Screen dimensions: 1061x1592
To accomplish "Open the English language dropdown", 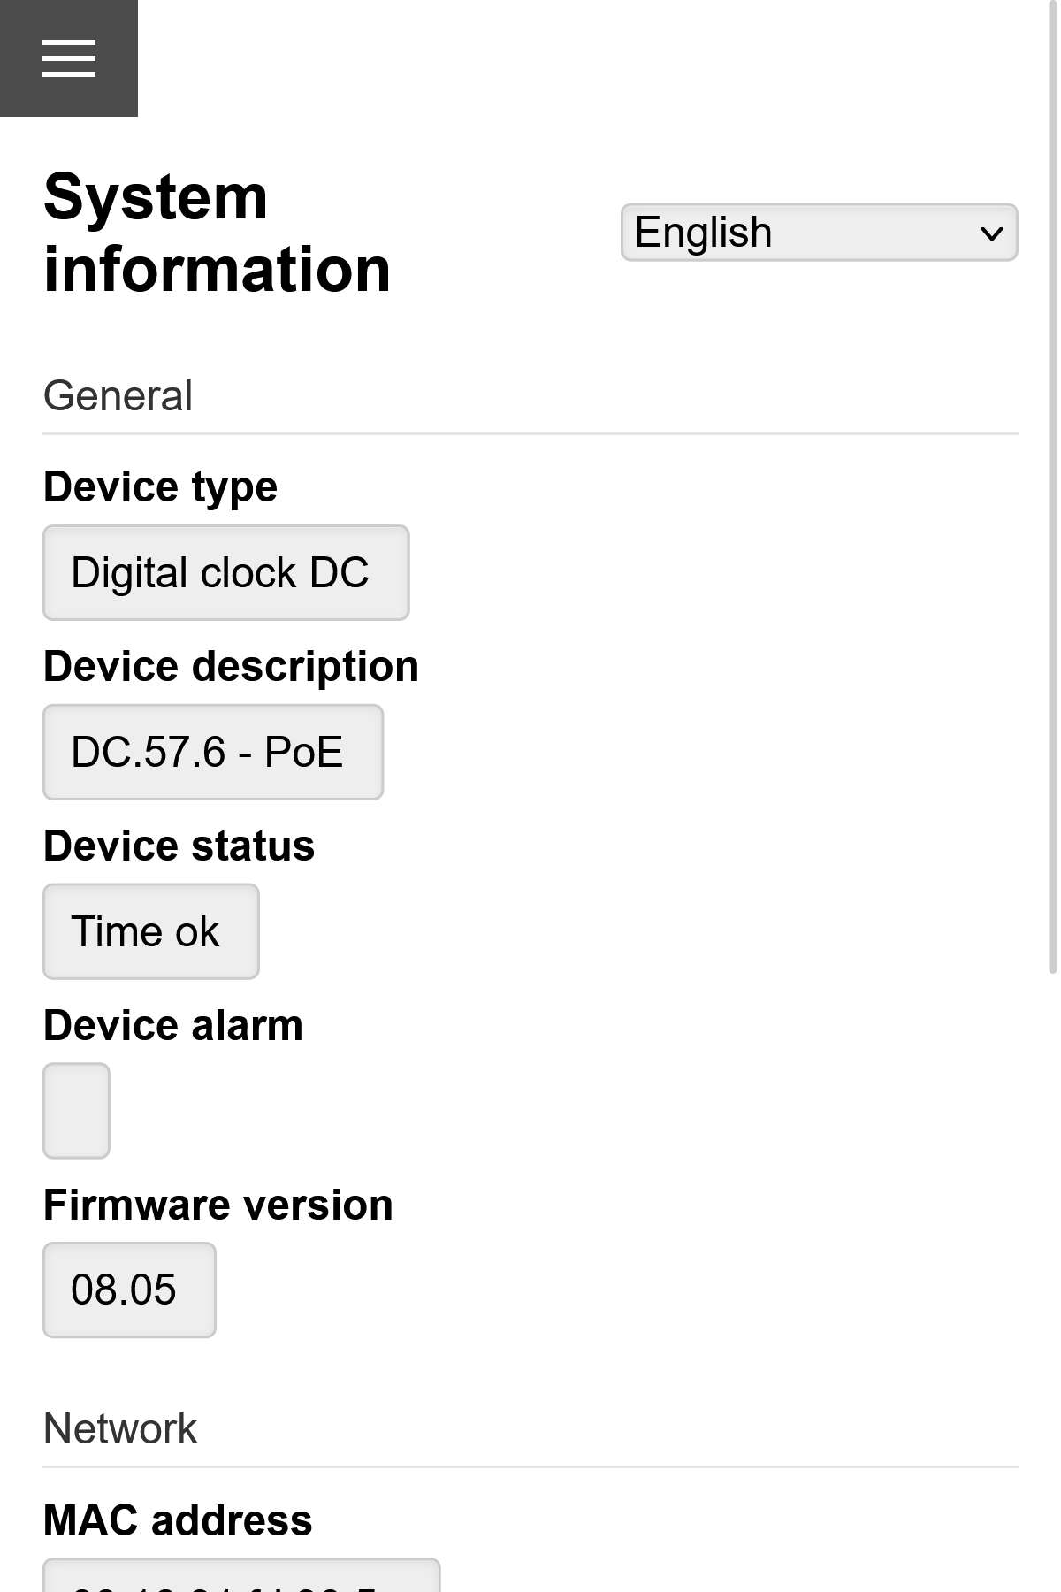I will click(x=818, y=231).
